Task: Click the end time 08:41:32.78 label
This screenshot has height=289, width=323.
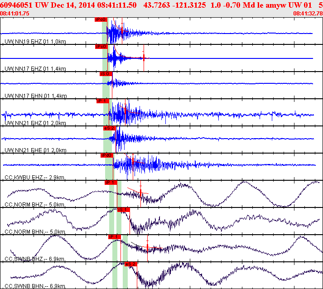Action: point(308,14)
